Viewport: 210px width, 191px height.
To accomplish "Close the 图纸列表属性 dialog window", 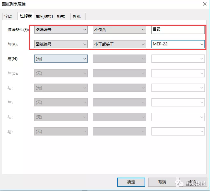I will (202, 4).
